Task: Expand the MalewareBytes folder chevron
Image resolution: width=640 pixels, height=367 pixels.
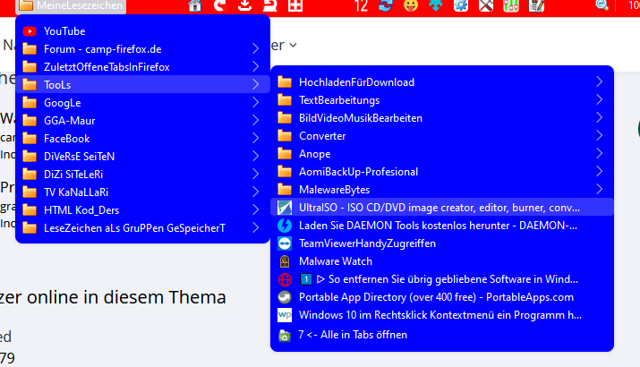Action: (599, 190)
